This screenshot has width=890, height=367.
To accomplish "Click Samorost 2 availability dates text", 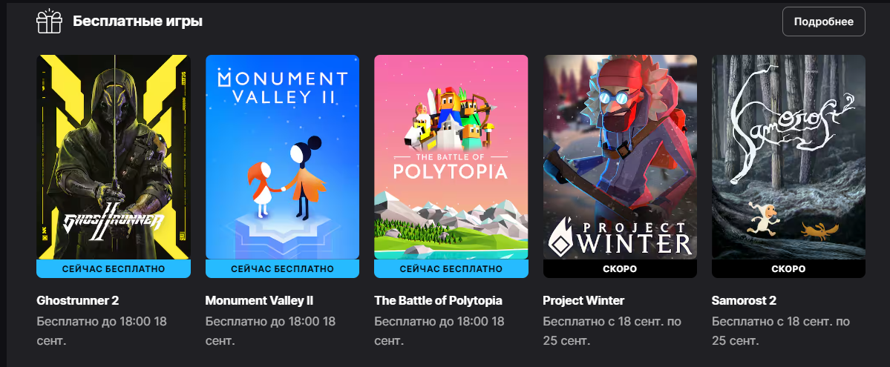I will tap(780, 331).
